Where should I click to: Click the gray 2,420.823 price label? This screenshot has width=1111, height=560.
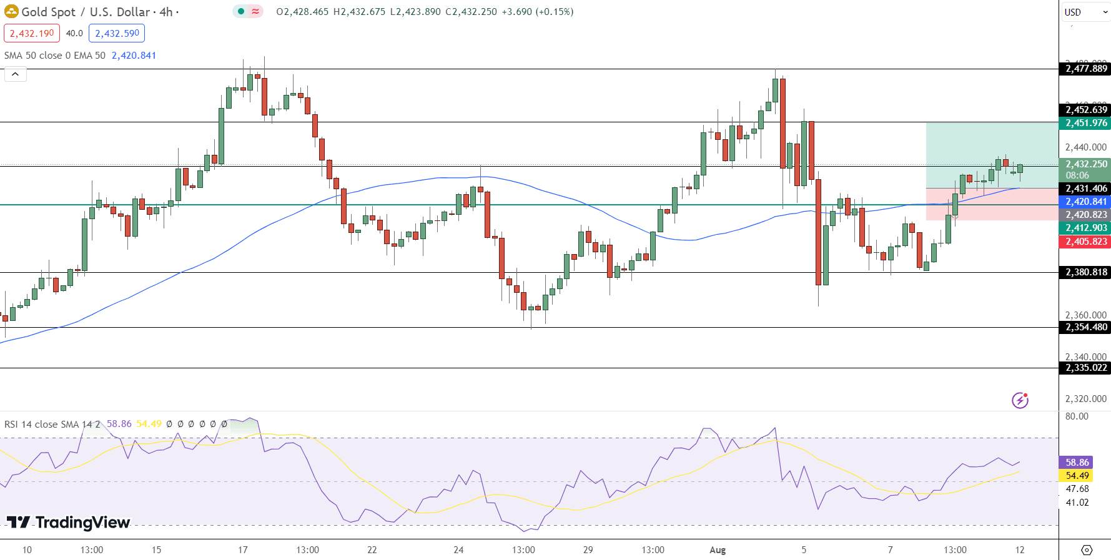click(1085, 215)
